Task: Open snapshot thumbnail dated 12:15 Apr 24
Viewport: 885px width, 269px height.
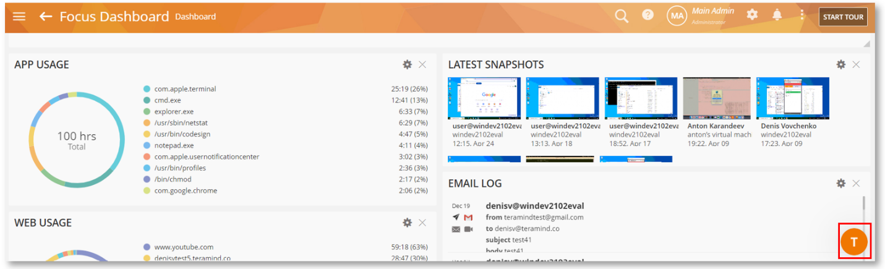Action: click(484, 98)
